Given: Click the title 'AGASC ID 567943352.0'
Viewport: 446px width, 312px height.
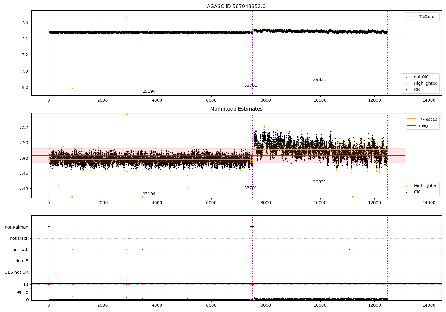Looking at the screenshot, I should pyautogui.click(x=236, y=7).
